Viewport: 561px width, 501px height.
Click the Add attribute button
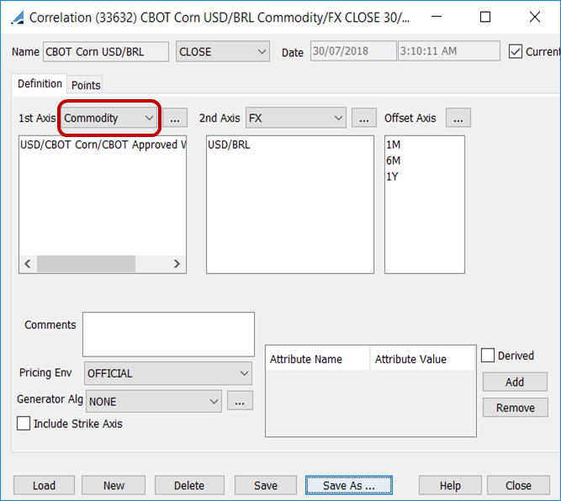point(515,382)
